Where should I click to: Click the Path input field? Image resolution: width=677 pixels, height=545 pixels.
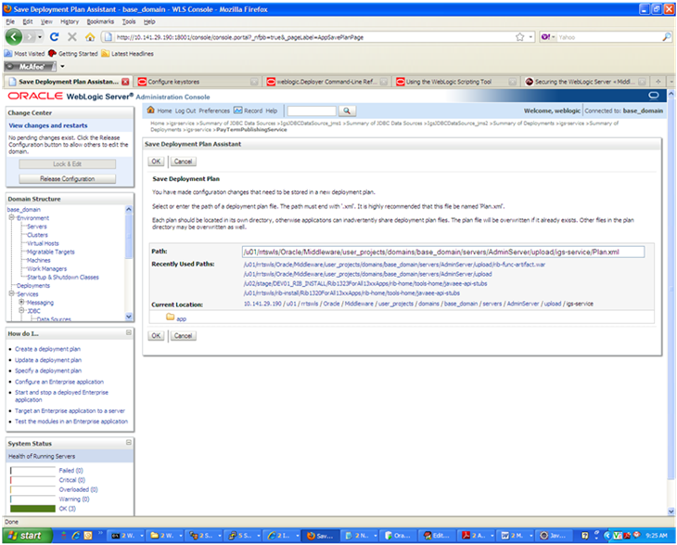point(443,252)
